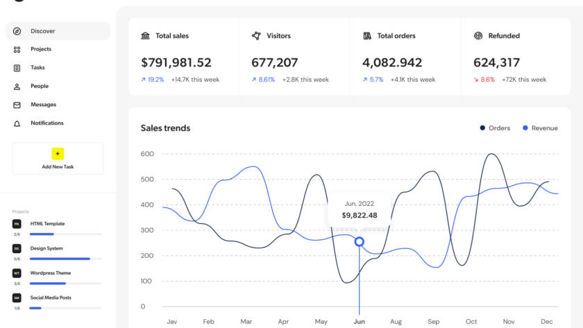
Task: Click the Projects grid icon
Action: pyautogui.click(x=17, y=49)
